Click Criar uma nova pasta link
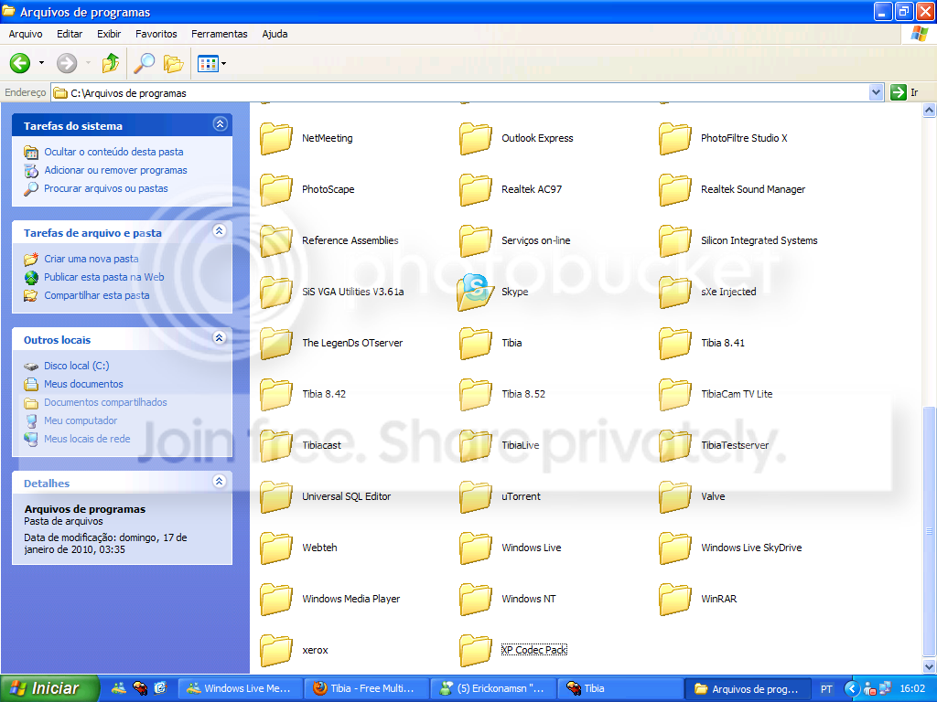 tap(91, 259)
